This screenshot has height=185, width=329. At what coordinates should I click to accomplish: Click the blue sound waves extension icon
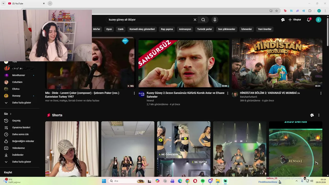coord(304,11)
